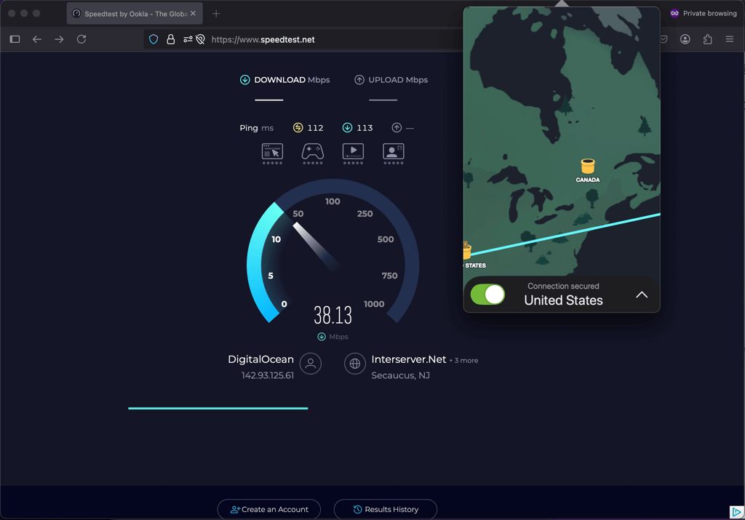Open the tracking protection shield icon
Viewport: 745px width, 520px height.
[x=154, y=39]
